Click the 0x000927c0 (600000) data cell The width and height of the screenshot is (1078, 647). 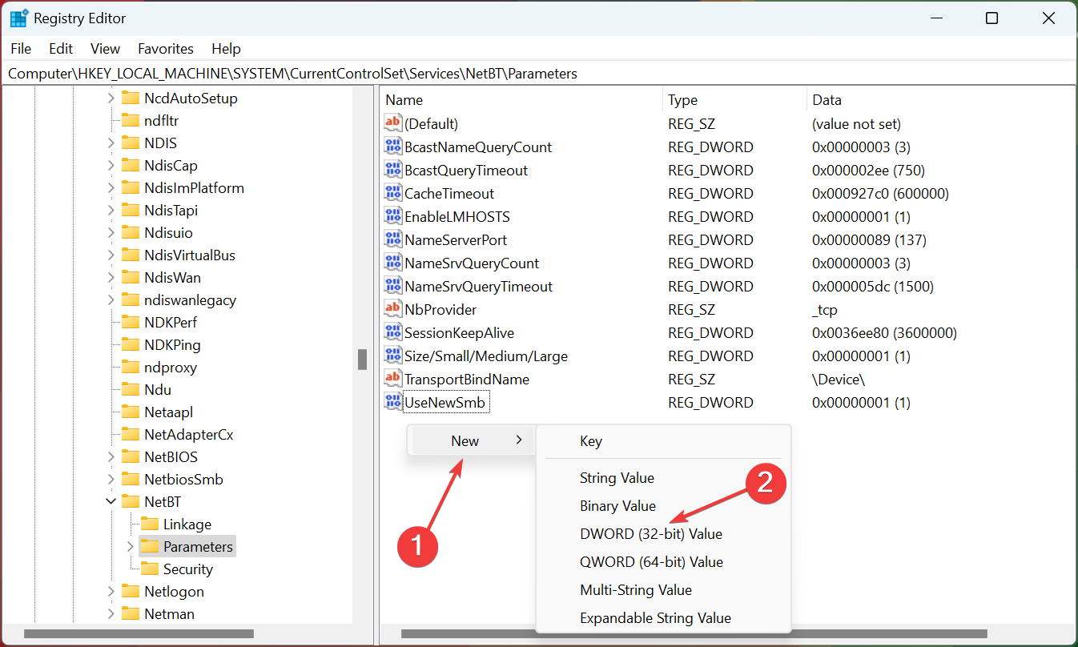[x=880, y=193]
